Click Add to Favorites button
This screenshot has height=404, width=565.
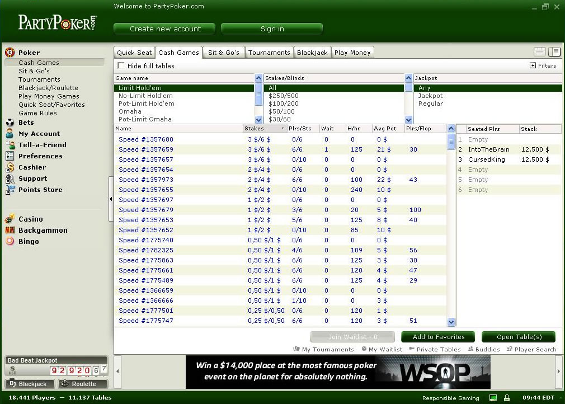438,337
